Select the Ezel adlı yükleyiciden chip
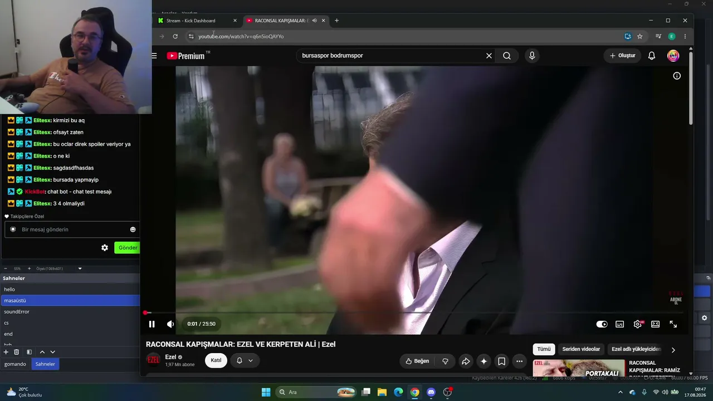Screen dimensions: 713x401 [636, 349]
